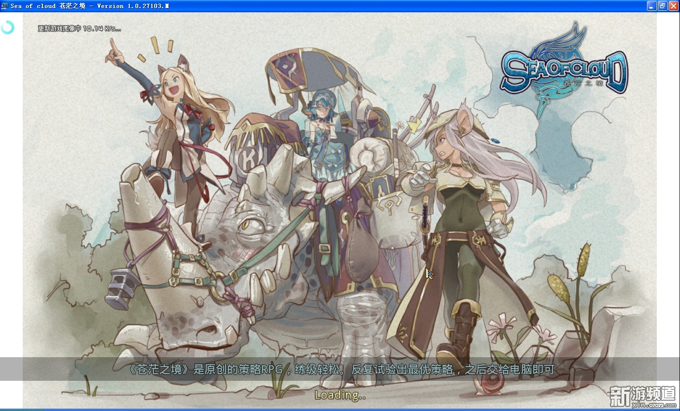Screen dimensions: 680x411
Task: Click the Loading.. text at the bottom
Action: point(340,395)
